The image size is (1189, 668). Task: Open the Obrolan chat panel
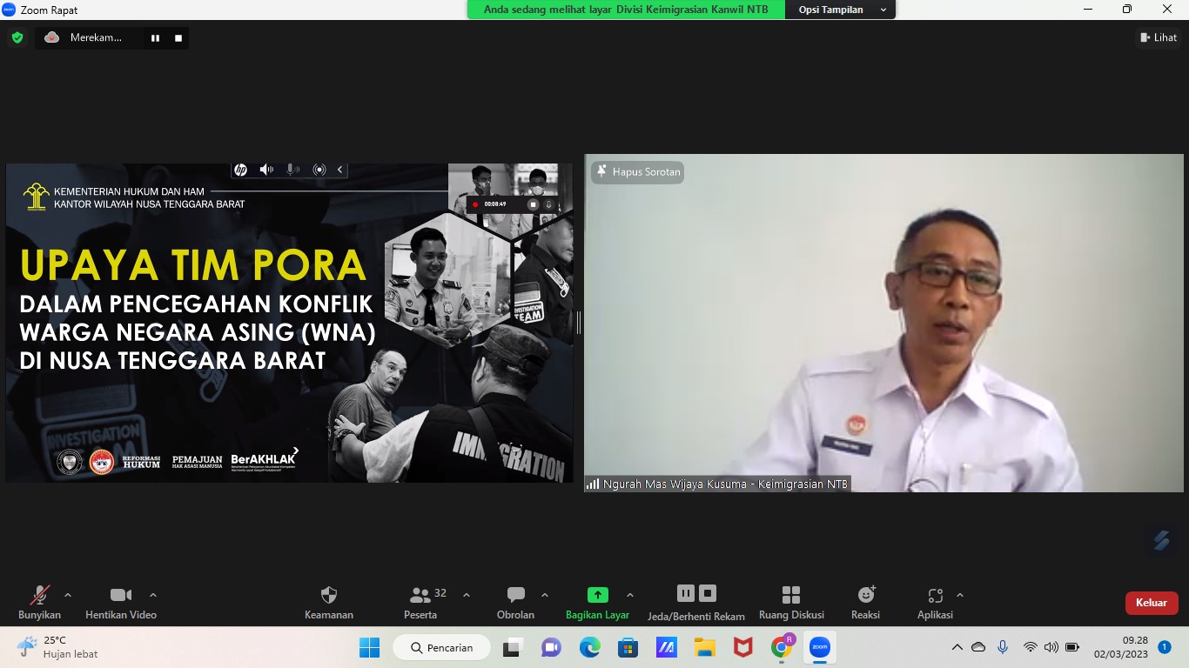[515, 603]
